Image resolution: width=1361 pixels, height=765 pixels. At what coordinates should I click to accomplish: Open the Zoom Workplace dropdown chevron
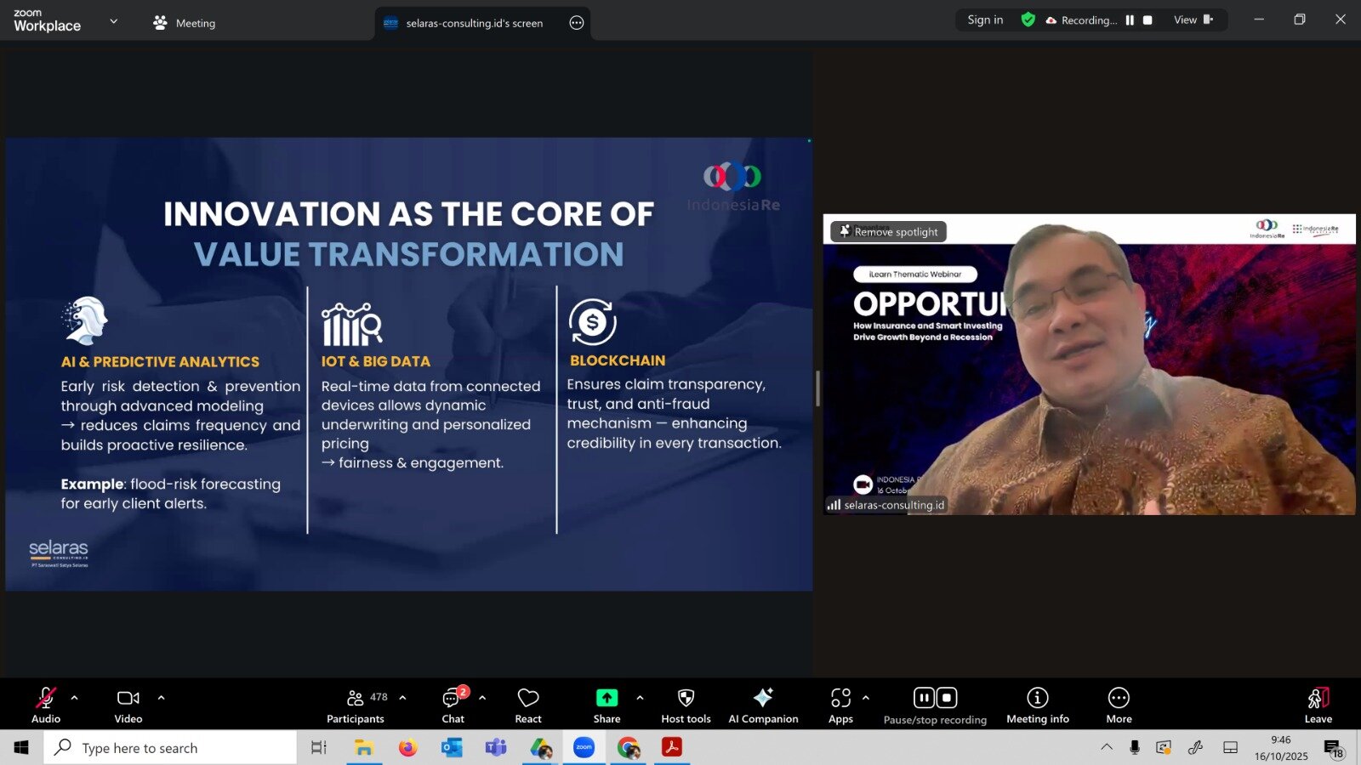pyautogui.click(x=114, y=21)
